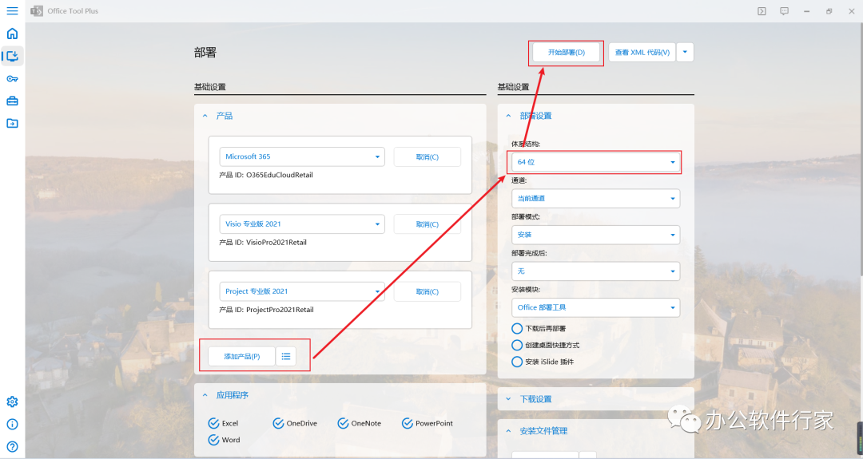Screen dimensions: 863x459
Task: Enable 创建桌面快捷方式 option
Action: coord(517,345)
